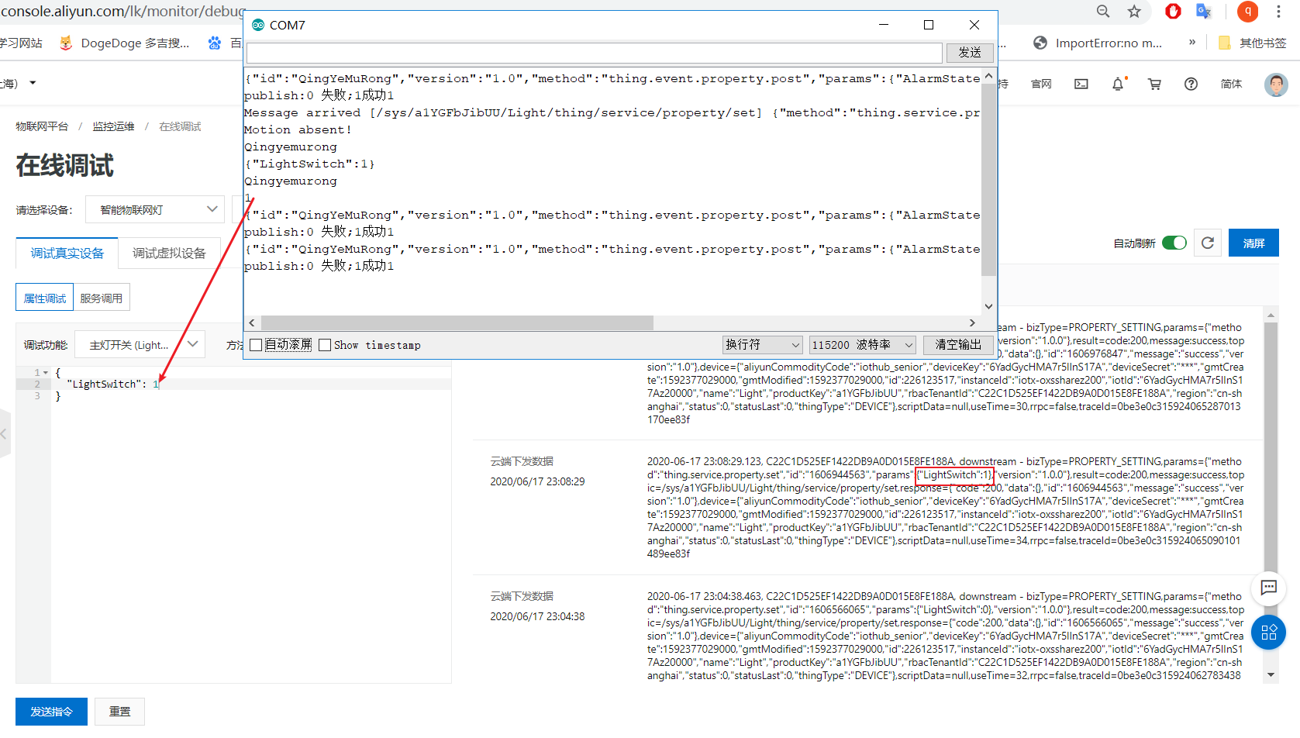Open the Chrome three-dot menu
Image resolution: width=1300 pixels, height=738 pixels.
pos(1278,11)
